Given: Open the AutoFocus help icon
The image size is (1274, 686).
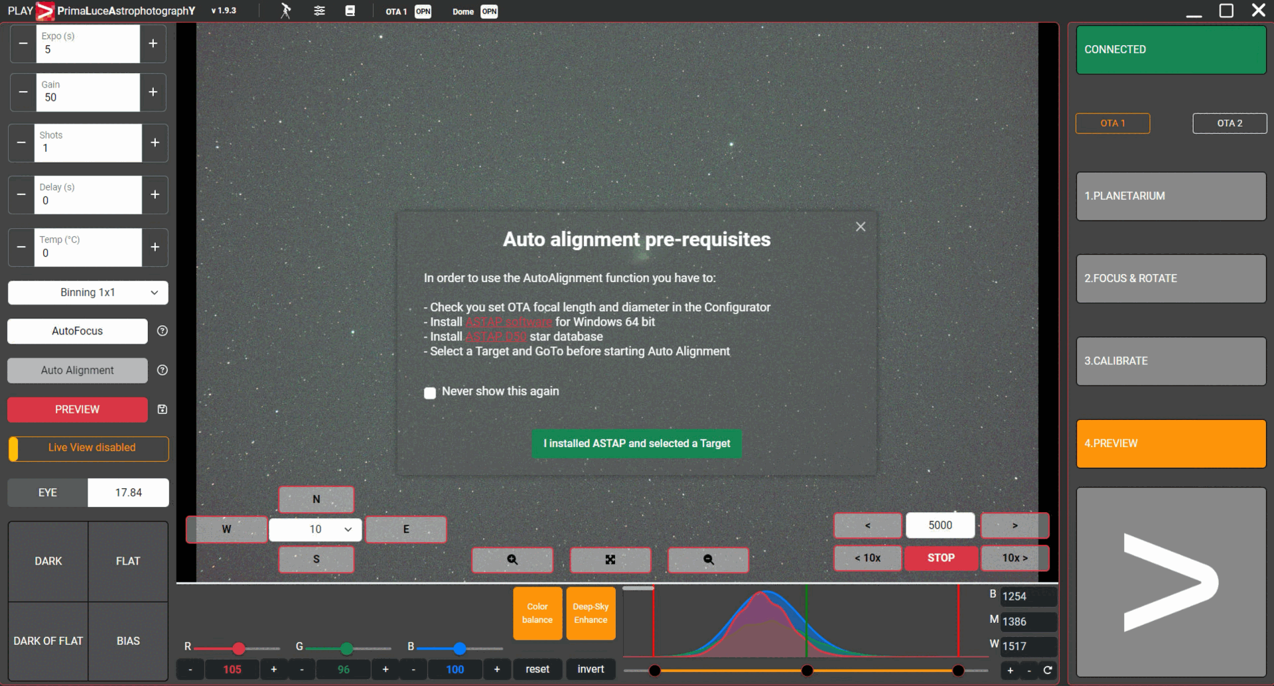Looking at the screenshot, I should pyautogui.click(x=162, y=331).
